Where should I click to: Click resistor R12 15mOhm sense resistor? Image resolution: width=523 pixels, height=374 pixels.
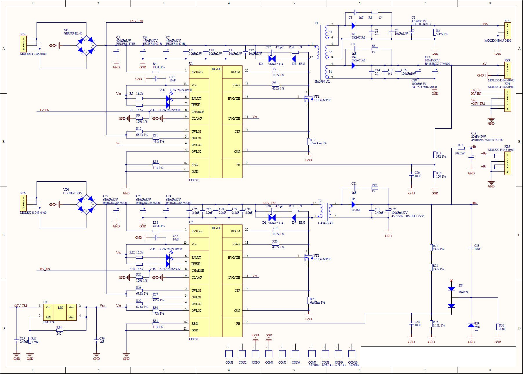pos(309,141)
